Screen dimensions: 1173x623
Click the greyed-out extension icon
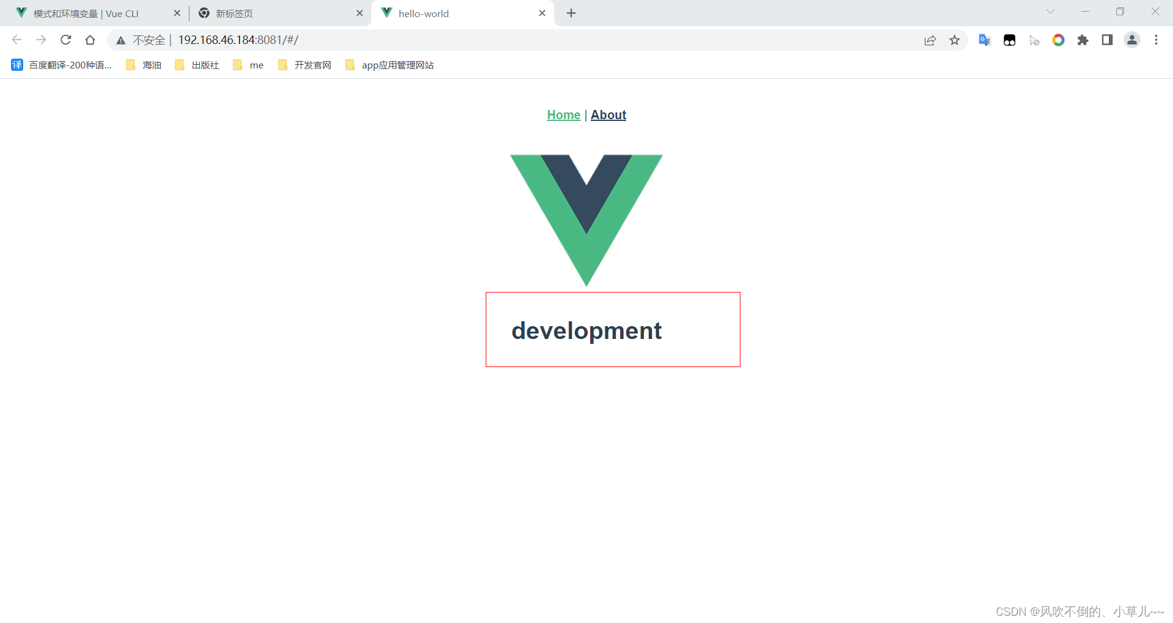(x=1034, y=40)
